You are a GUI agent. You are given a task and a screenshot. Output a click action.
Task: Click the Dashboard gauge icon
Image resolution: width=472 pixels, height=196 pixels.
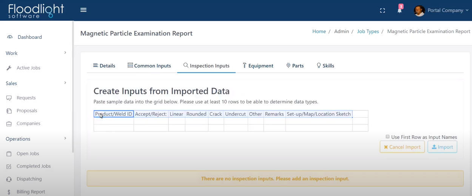click(x=10, y=37)
